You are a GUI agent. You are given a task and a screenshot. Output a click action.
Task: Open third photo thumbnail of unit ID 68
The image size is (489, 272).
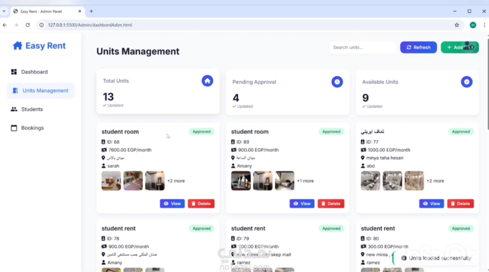155,181
